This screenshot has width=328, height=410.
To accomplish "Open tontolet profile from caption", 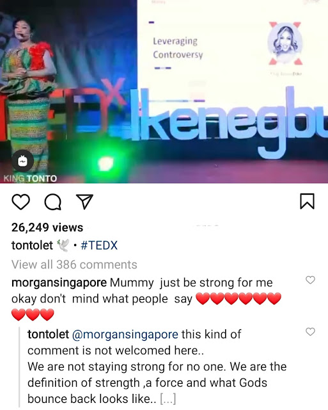I will pyautogui.click(x=32, y=245).
